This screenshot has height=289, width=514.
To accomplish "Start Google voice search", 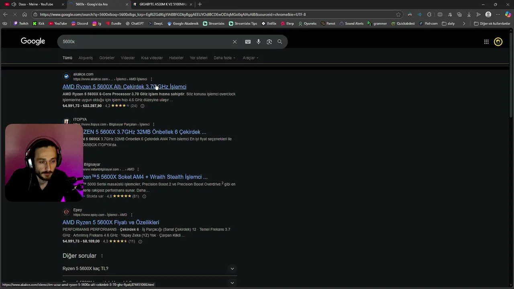I will [259, 42].
